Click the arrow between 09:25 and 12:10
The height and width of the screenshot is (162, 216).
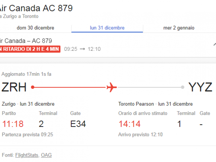(82, 49)
